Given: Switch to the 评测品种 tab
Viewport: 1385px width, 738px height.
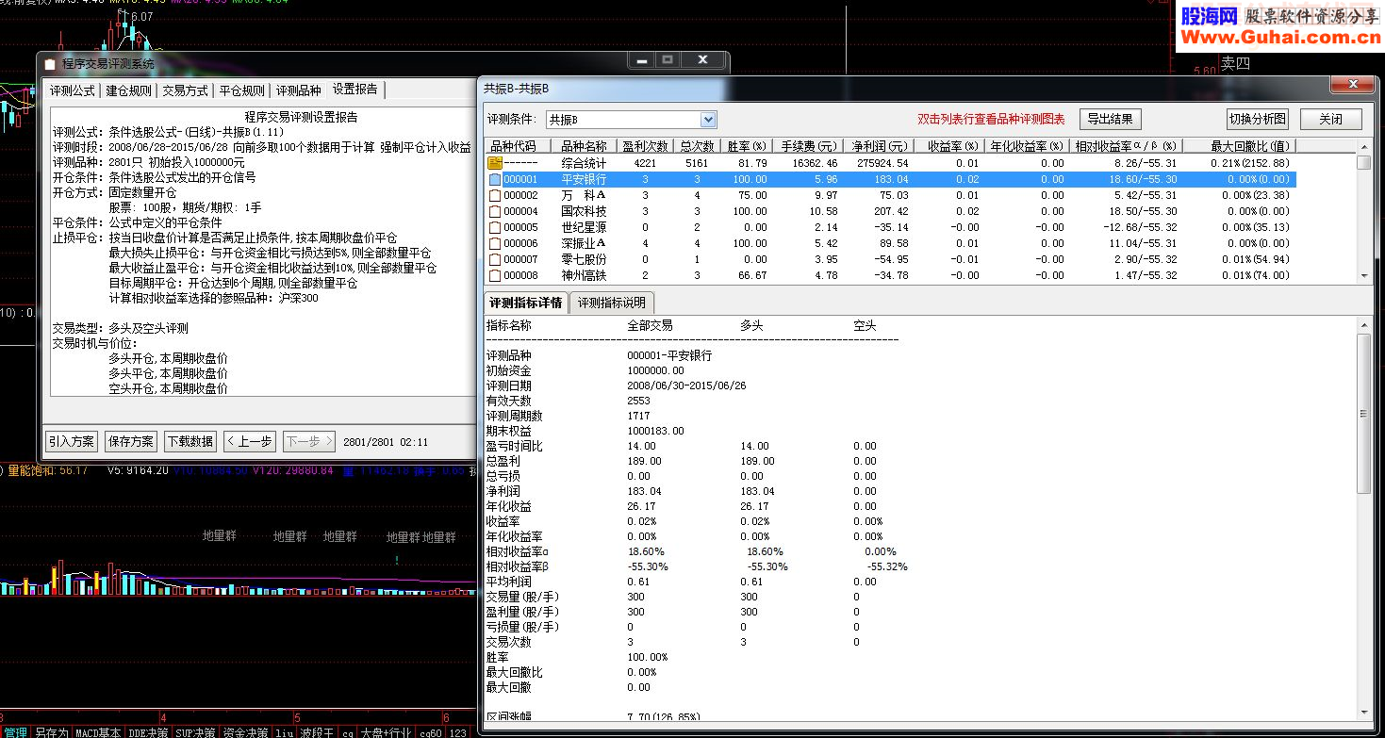Looking at the screenshot, I should coord(298,90).
